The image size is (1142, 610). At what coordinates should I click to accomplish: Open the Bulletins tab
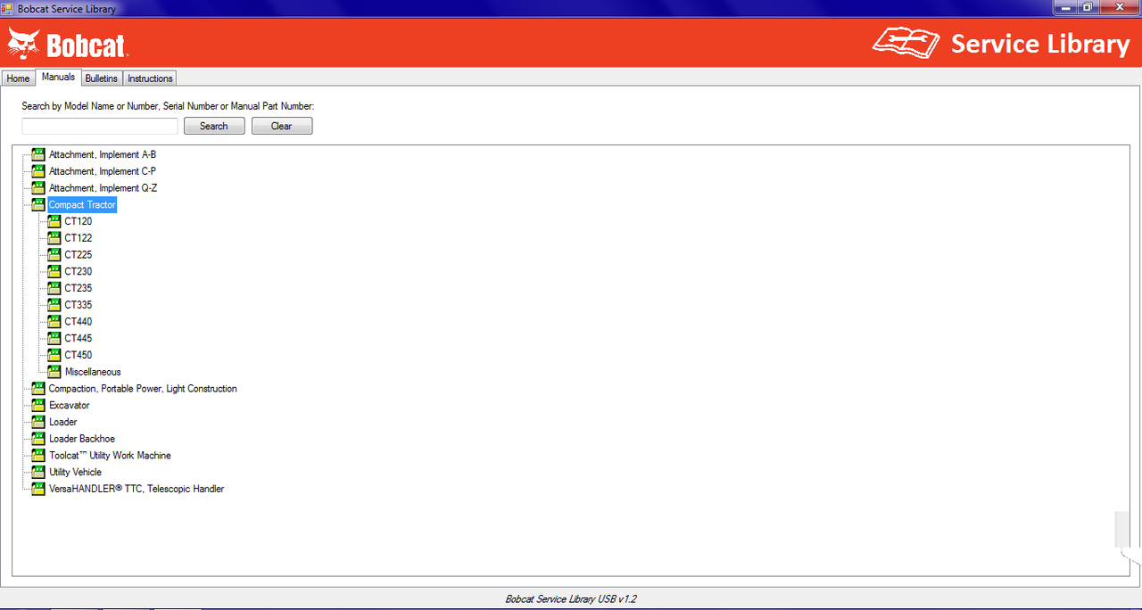point(102,78)
